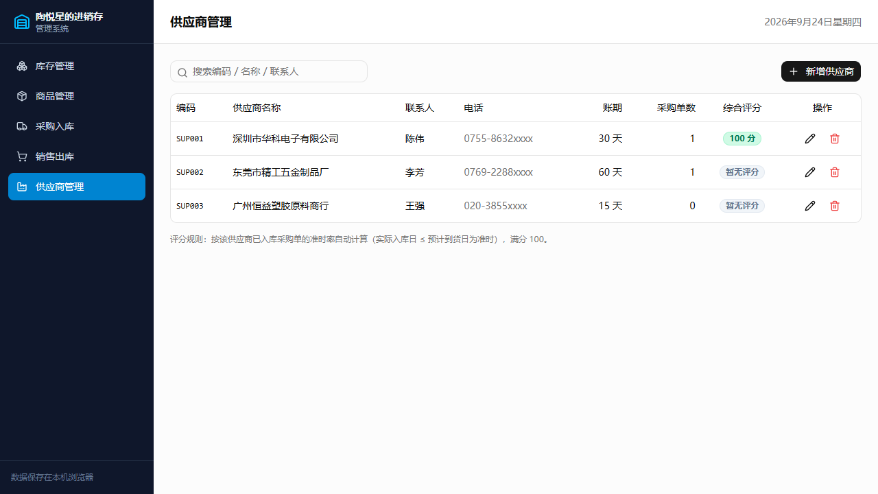Click the 采购入库 truck icon

[22, 126]
